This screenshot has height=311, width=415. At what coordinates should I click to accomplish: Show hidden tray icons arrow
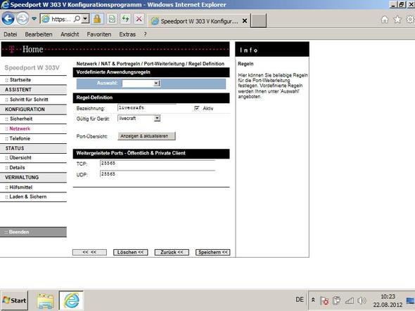pyautogui.click(x=313, y=300)
